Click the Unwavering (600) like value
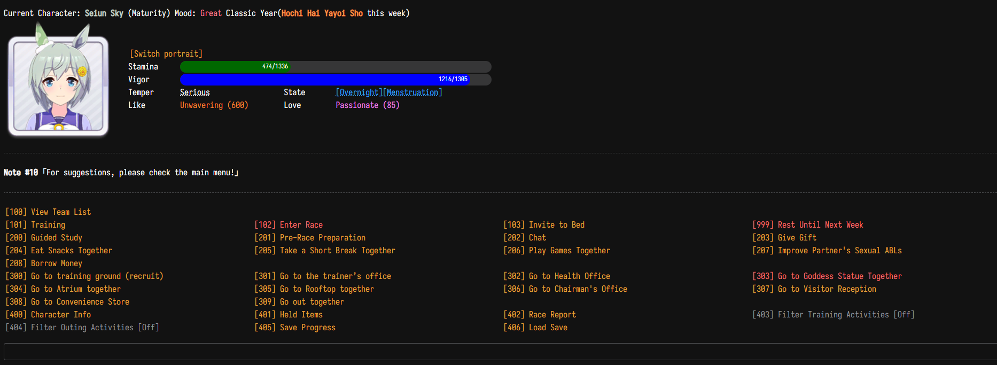Viewport: 997px width, 365px height. [x=214, y=105]
